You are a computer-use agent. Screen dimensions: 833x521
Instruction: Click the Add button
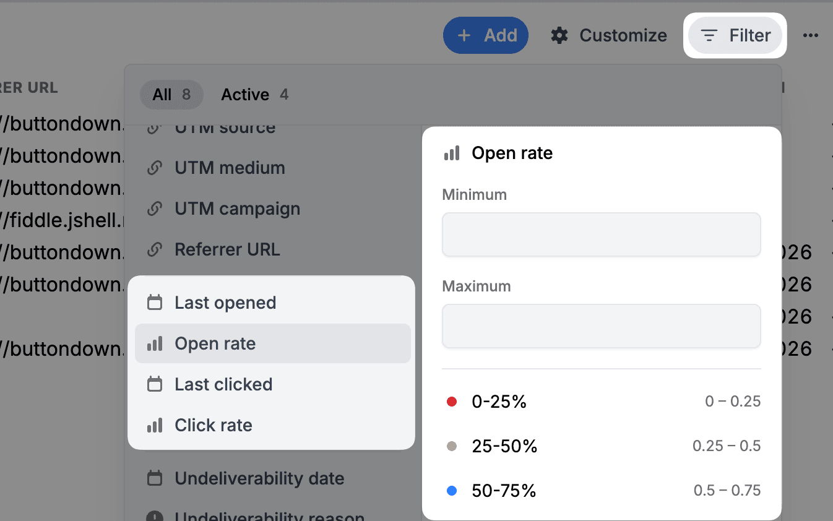click(x=486, y=35)
